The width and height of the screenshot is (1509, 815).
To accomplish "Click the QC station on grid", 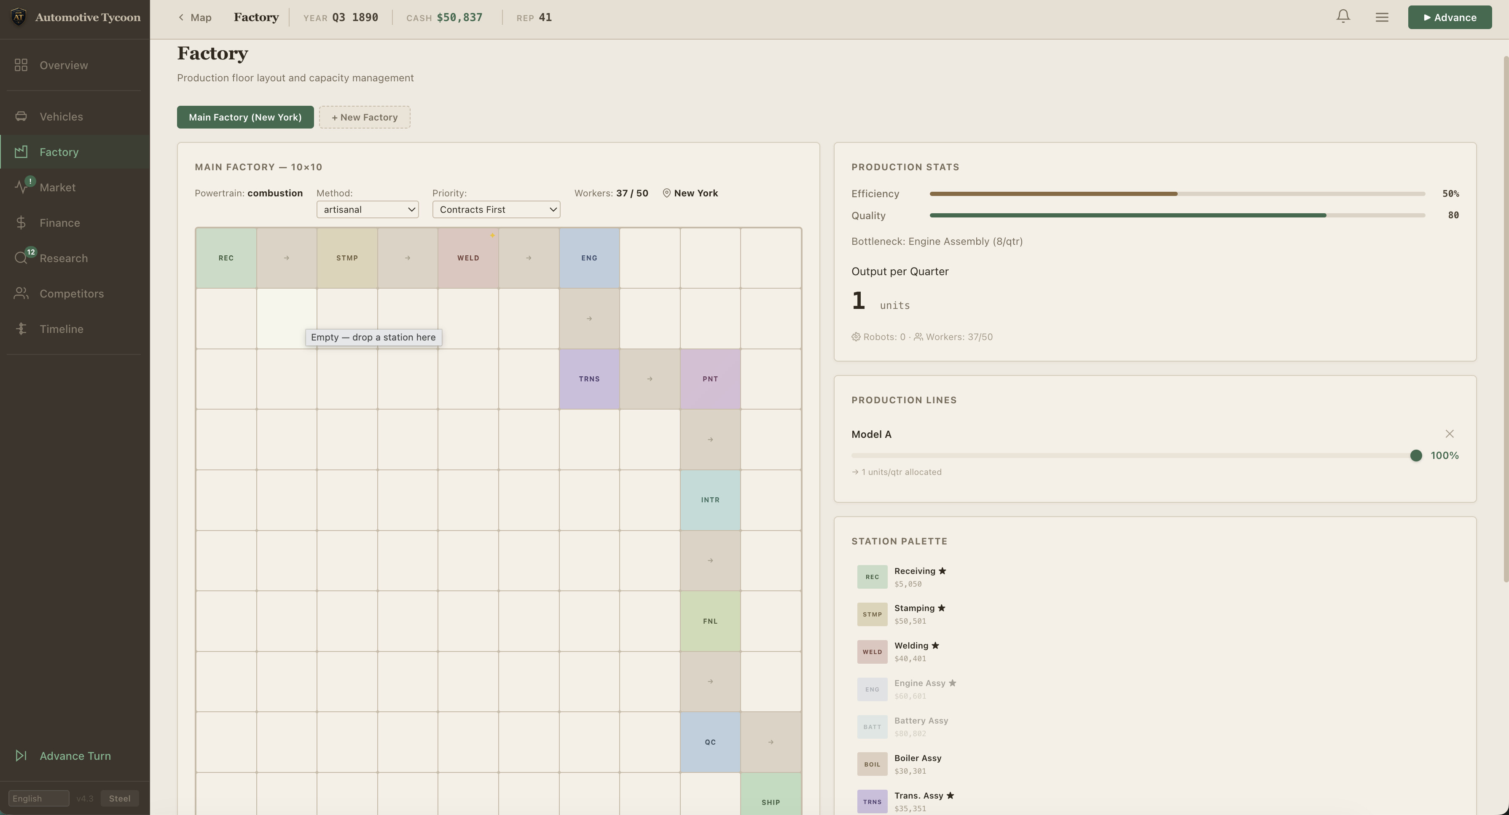I will click(x=710, y=742).
